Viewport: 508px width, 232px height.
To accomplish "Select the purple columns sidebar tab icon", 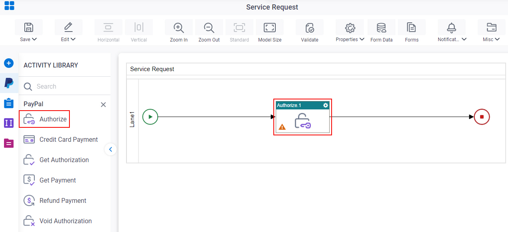I will [x=9, y=123].
